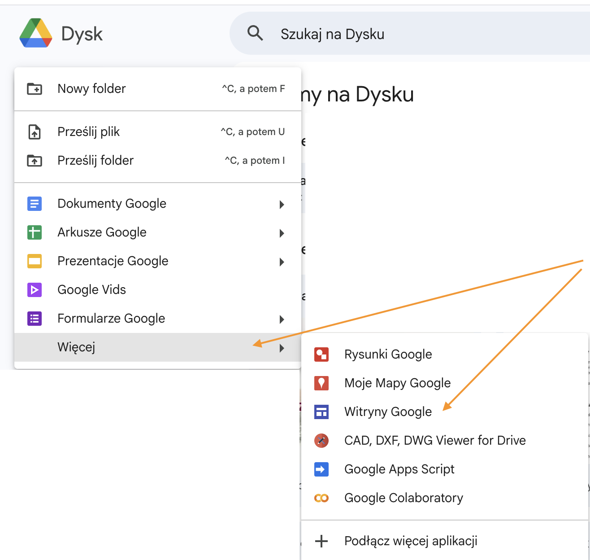Select the Dokumenty Google document icon
Viewport: 590px width, 560px height.
tap(35, 204)
